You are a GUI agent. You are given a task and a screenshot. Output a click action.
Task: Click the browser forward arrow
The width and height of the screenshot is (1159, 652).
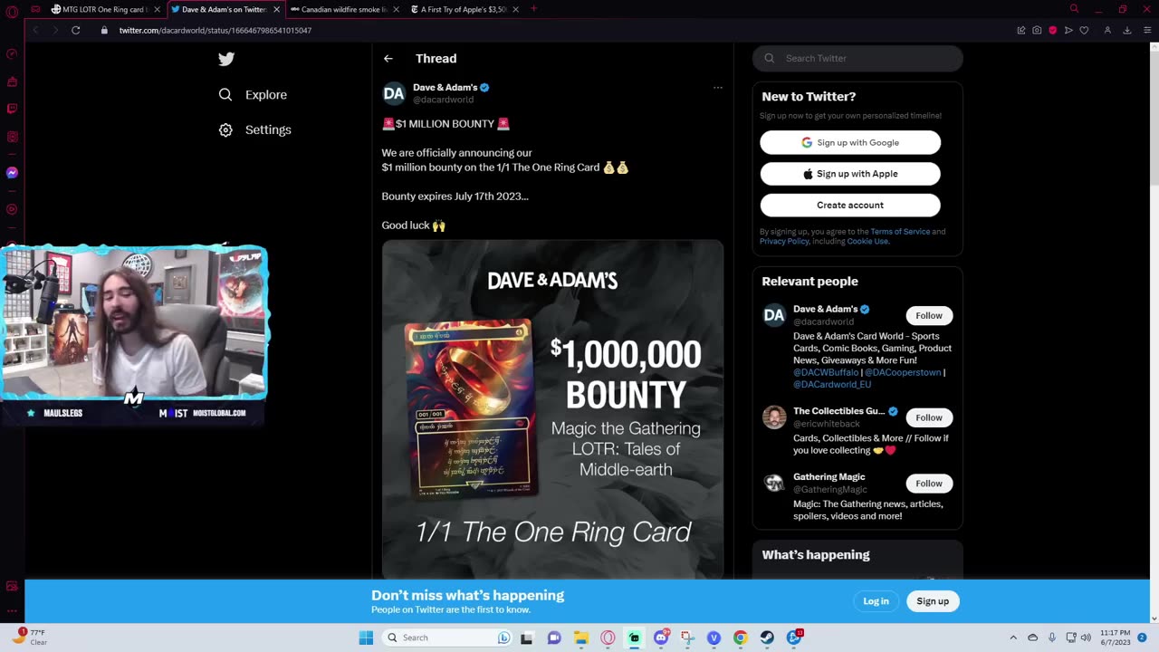pyautogui.click(x=55, y=30)
